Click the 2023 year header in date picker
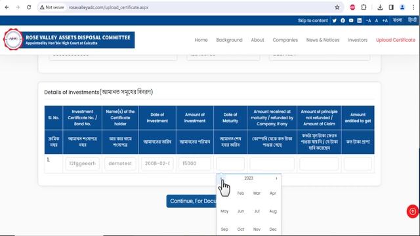This screenshot has width=420, height=236. (x=249, y=178)
